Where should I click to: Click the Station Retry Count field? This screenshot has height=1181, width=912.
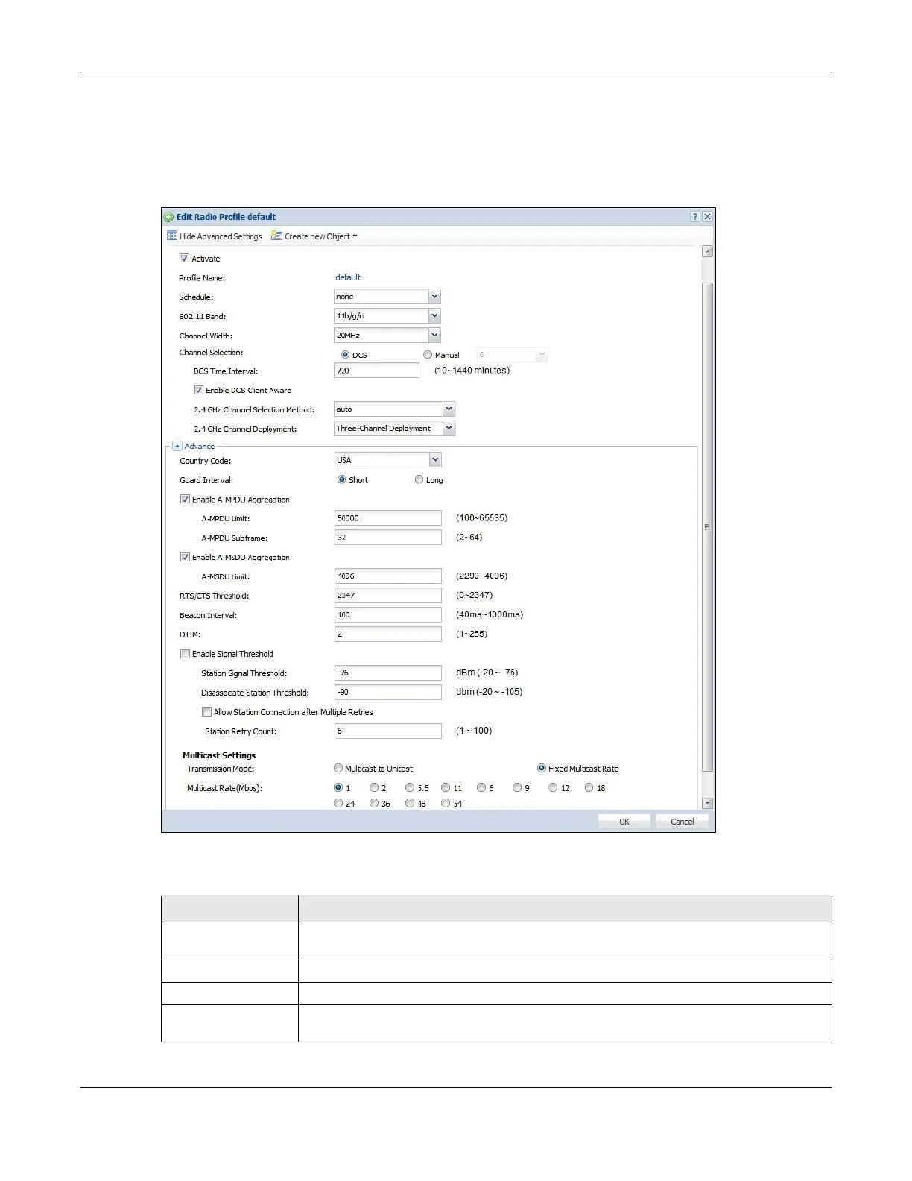pyautogui.click(x=388, y=731)
